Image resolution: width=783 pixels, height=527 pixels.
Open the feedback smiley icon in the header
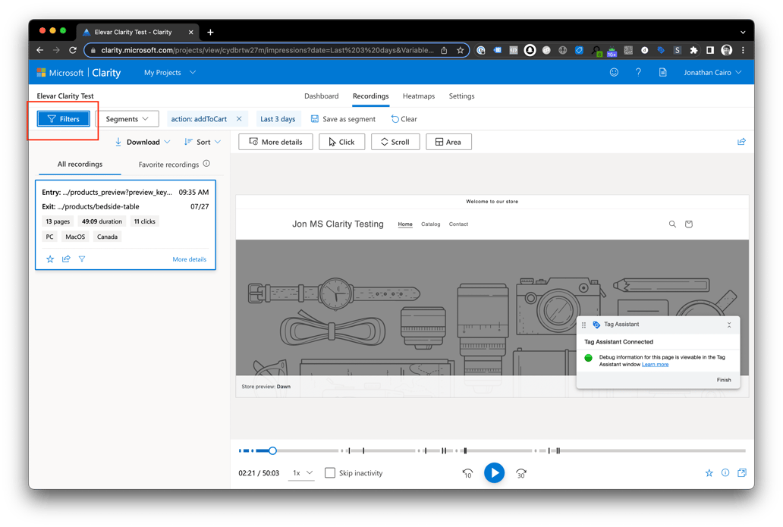point(614,73)
